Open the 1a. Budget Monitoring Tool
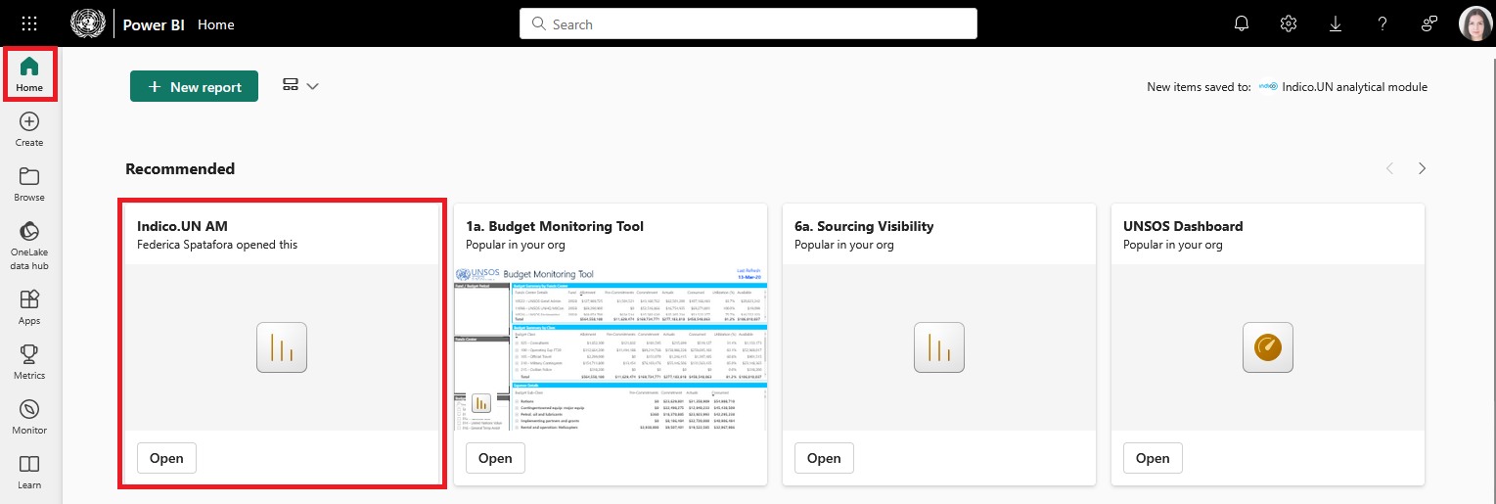 pyautogui.click(x=495, y=458)
